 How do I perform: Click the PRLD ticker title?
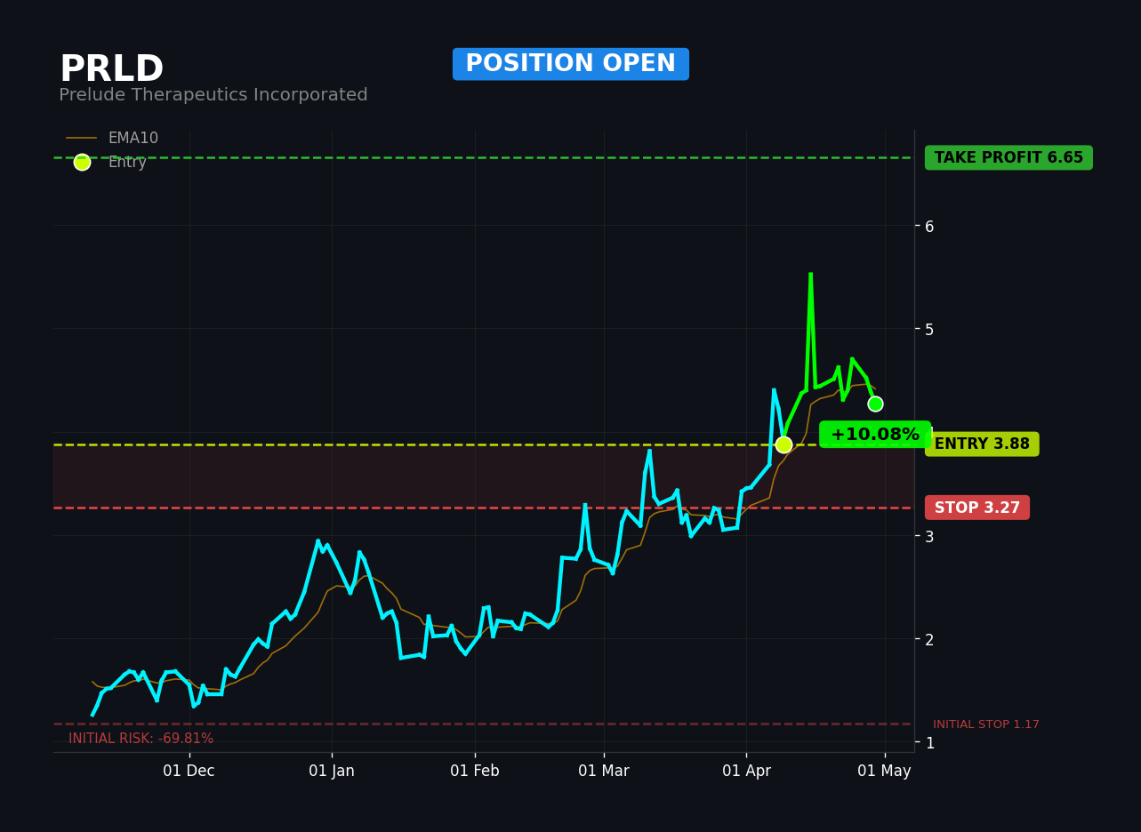click(112, 69)
